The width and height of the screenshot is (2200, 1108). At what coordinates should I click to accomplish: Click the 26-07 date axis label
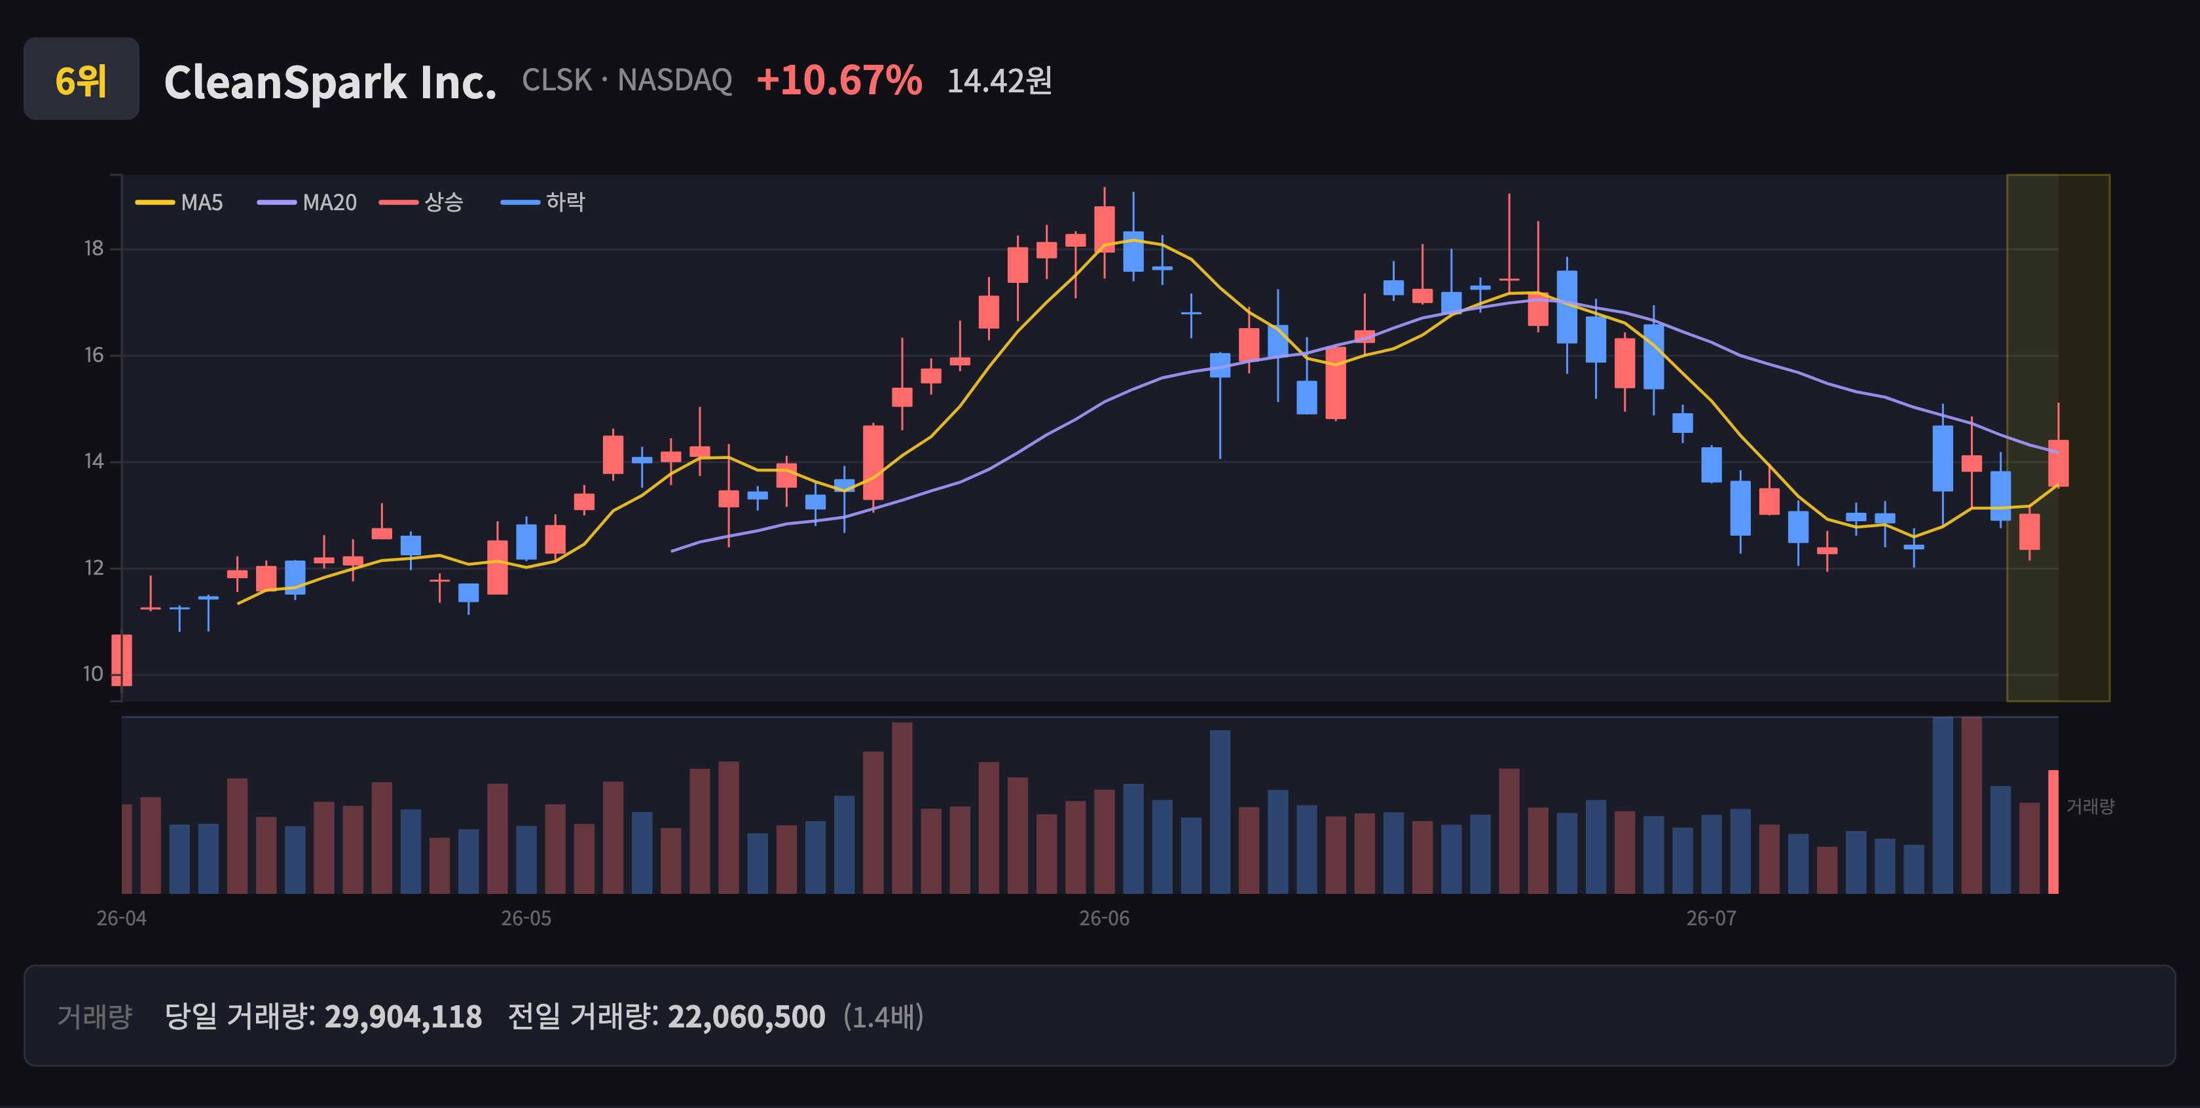coord(1712,918)
